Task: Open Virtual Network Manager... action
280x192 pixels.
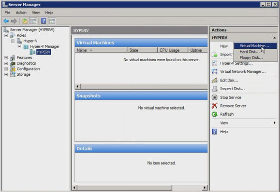Action: [x=243, y=71]
